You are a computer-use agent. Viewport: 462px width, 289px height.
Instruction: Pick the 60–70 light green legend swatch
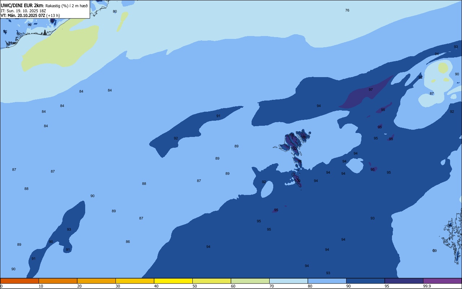pyautogui.click(x=250, y=281)
